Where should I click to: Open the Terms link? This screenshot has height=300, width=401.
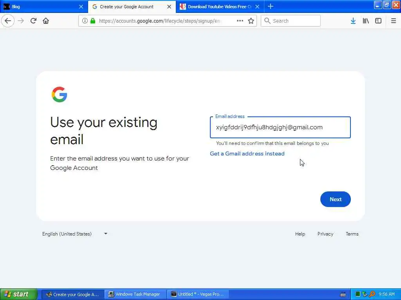[352, 234]
